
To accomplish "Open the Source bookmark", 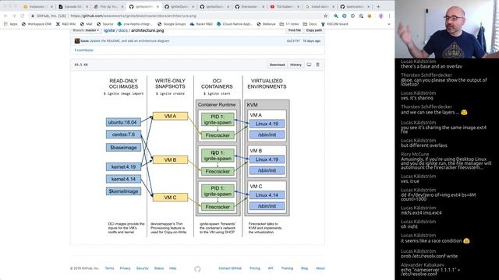I will (x=105, y=24).
